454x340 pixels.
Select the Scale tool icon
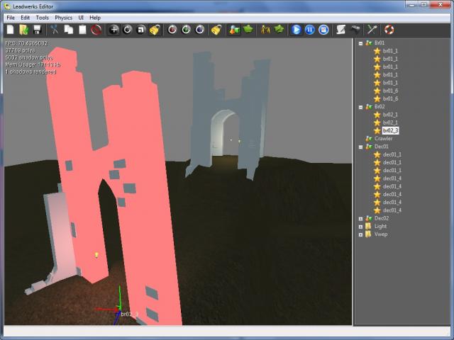pyautogui.click(x=141, y=30)
